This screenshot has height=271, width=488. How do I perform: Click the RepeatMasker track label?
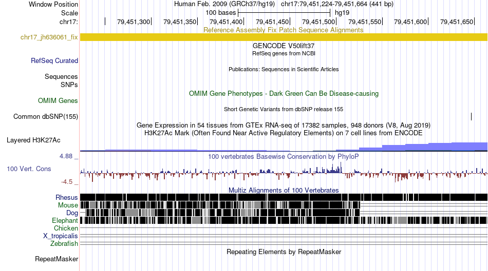57,259
